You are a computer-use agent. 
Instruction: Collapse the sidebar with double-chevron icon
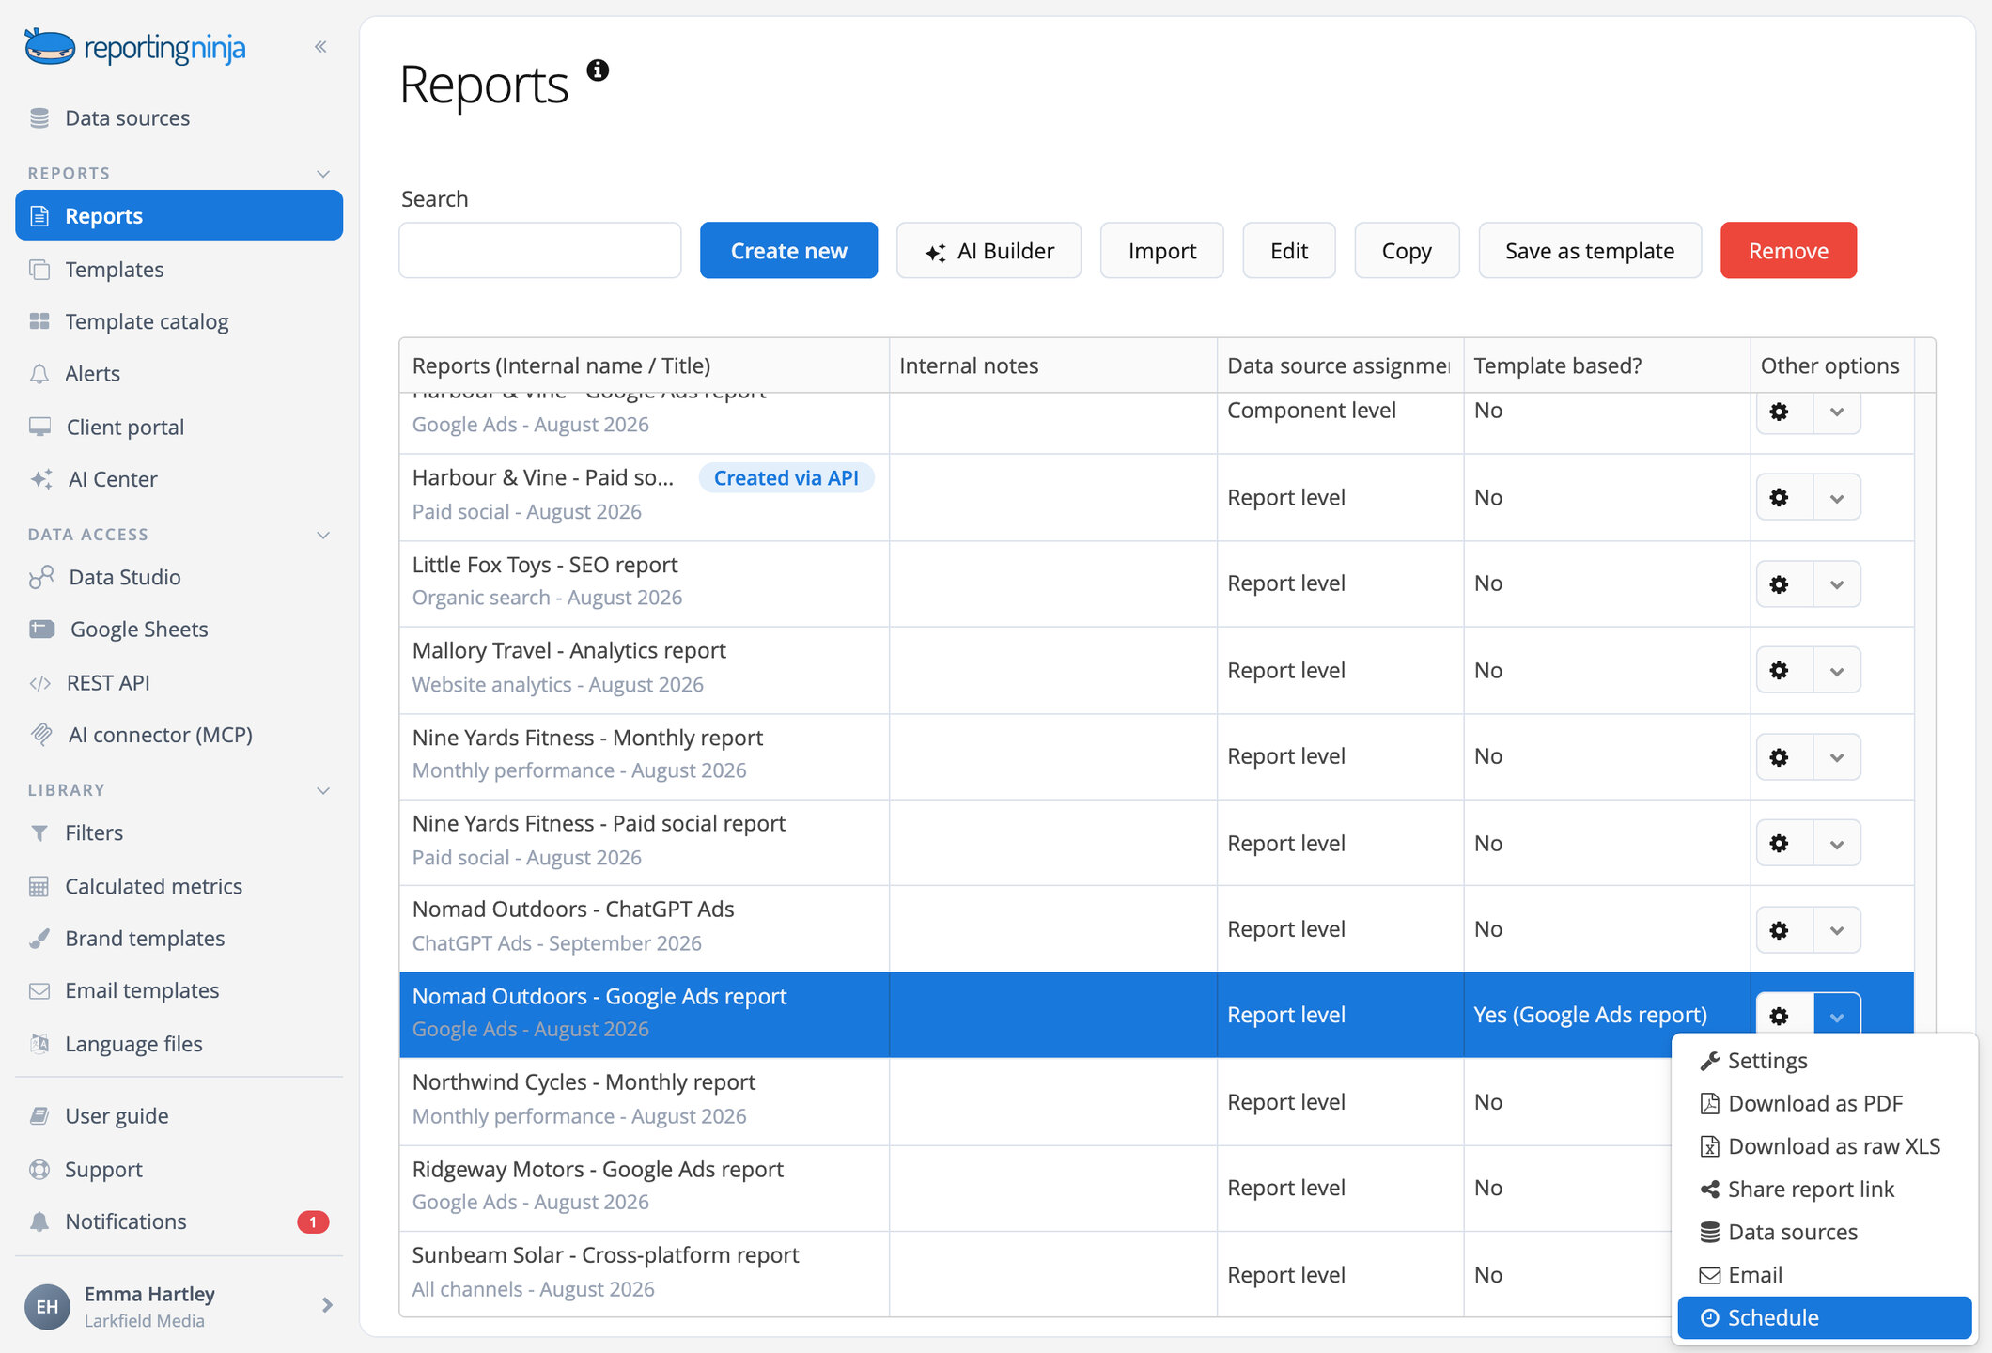point(320,47)
